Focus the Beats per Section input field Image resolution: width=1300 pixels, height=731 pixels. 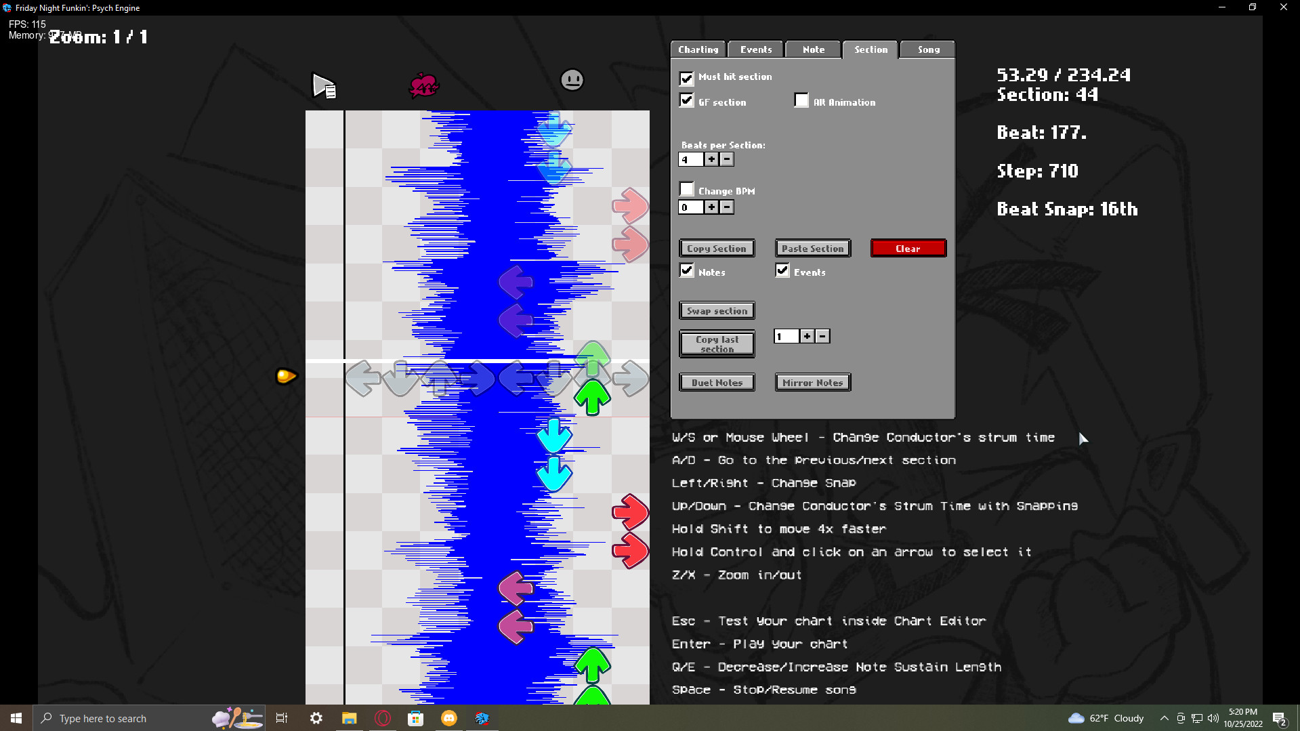click(x=691, y=159)
